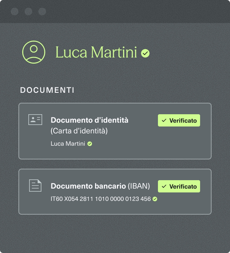Click Verificato badge on Documento bancario

pyautogui.click(x=179, y=187)
